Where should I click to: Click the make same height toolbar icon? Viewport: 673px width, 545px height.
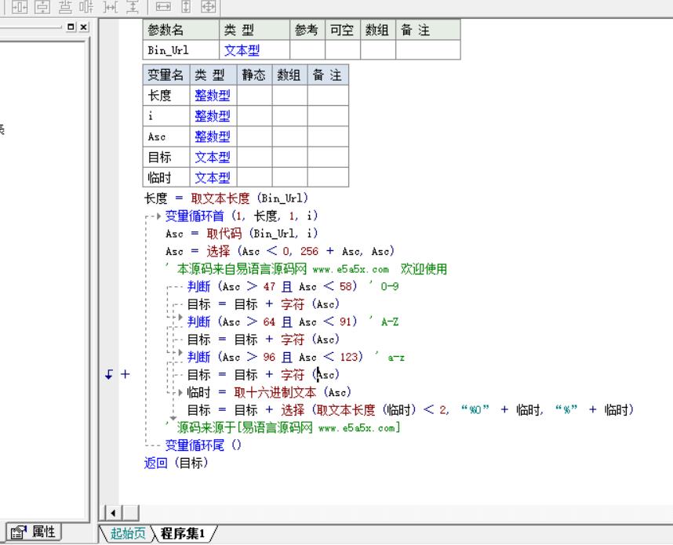coord(186,6)
